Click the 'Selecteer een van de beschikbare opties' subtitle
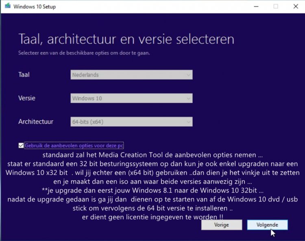305x241 pixels. coord(84,53)
